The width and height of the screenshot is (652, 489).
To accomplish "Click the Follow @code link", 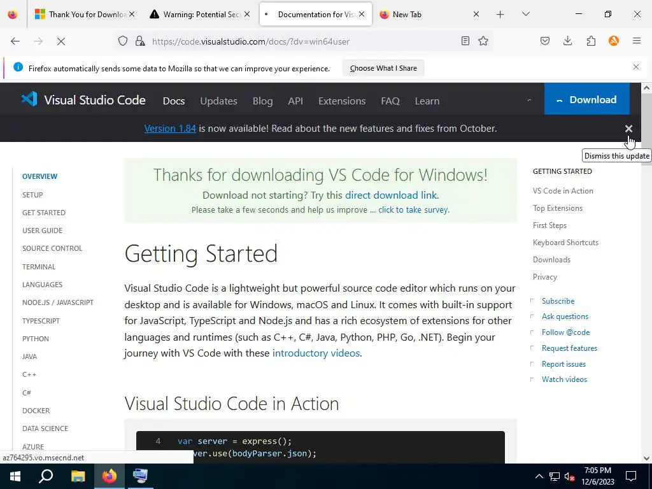I will click(x=565, y=332).
